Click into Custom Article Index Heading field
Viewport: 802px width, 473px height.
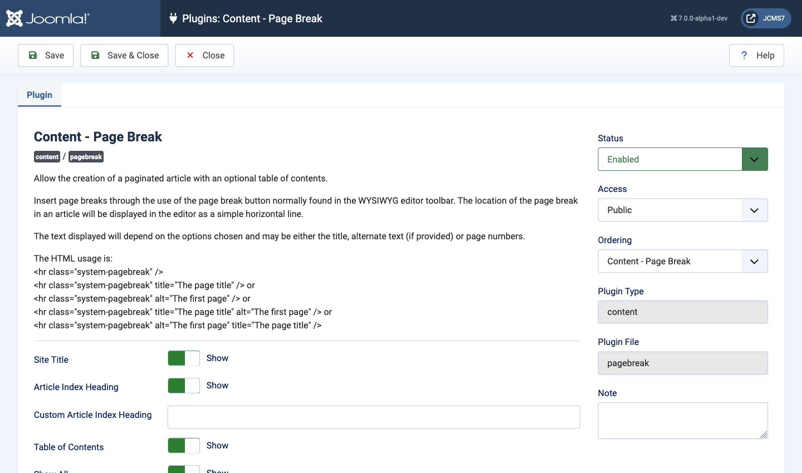(x=374, y=417)
